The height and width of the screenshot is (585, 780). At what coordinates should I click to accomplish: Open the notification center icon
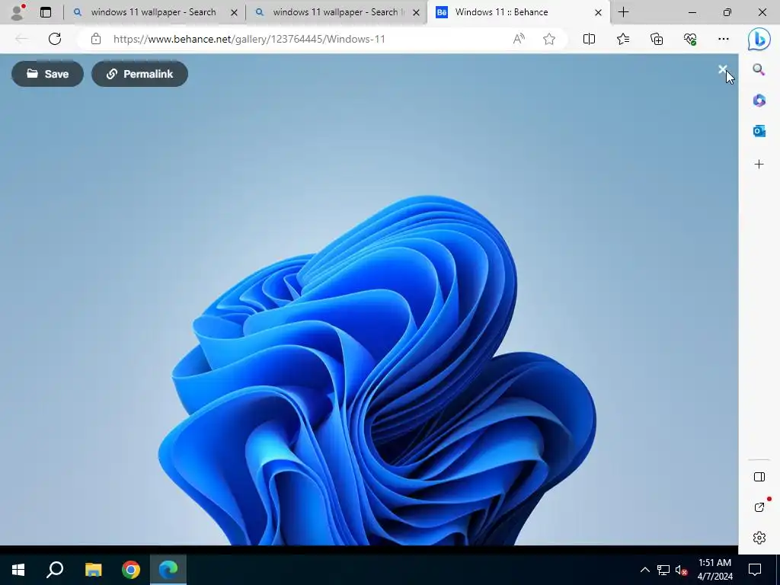[755, 570]
